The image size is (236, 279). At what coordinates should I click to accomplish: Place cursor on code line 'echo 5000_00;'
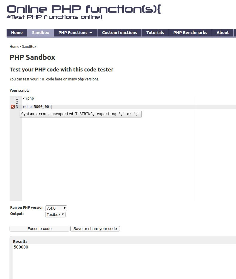coord(37,107)
